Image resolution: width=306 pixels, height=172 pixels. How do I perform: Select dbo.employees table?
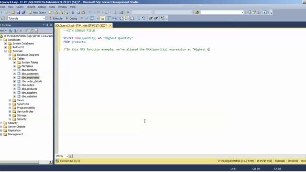[30, 77]
